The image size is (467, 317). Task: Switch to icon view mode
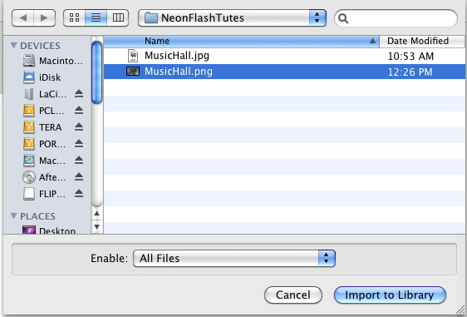tap(74, 18)
